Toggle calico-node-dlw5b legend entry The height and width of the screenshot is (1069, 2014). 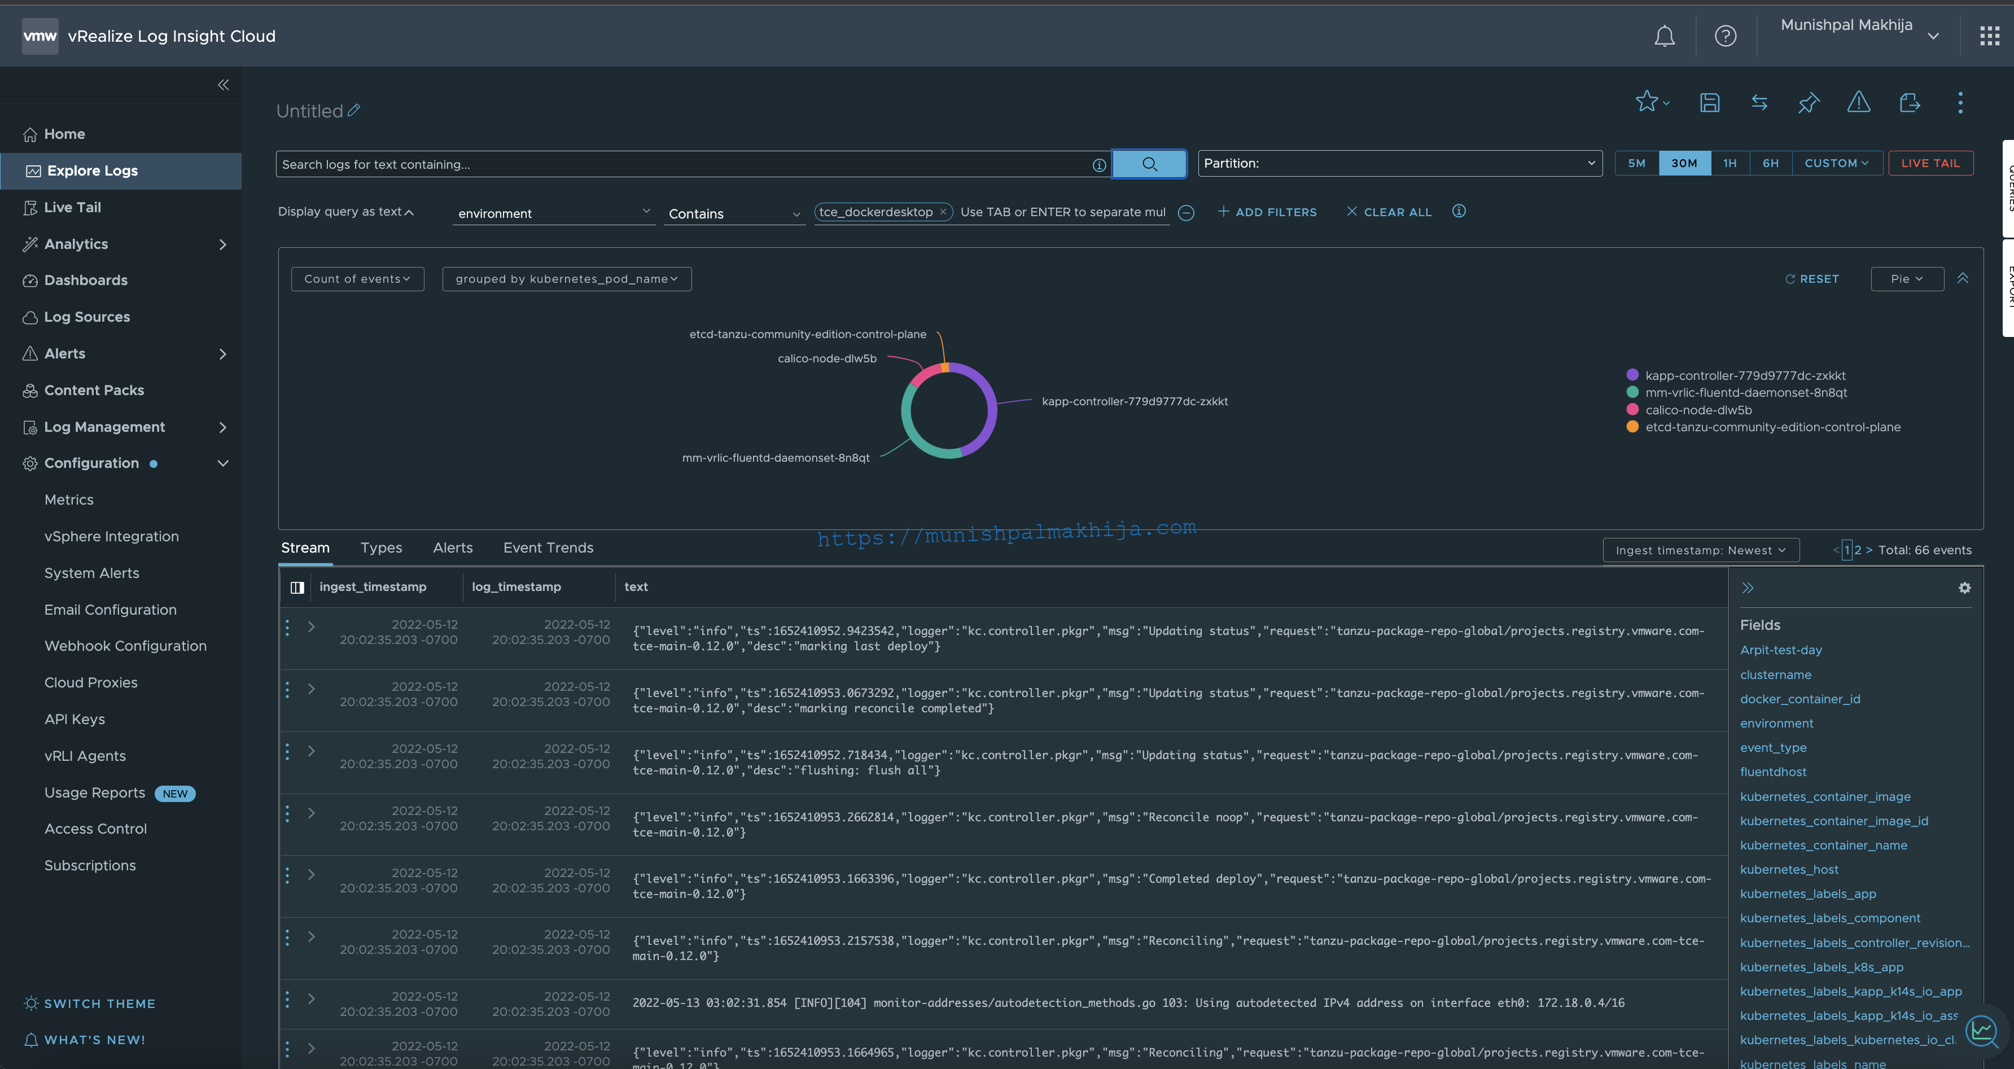tap(1689, 410)
